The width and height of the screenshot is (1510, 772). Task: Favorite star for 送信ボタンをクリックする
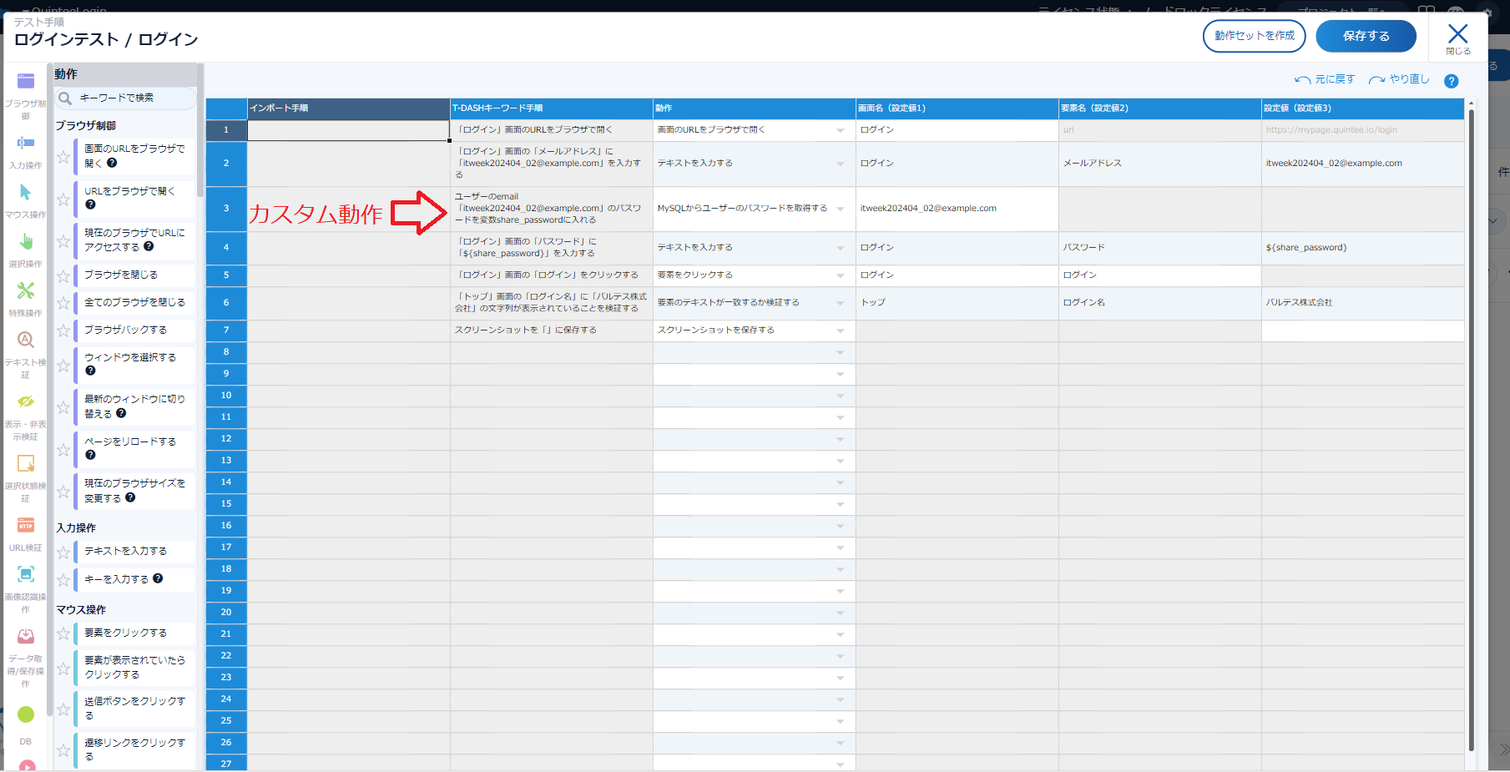[x=63, y=709]
